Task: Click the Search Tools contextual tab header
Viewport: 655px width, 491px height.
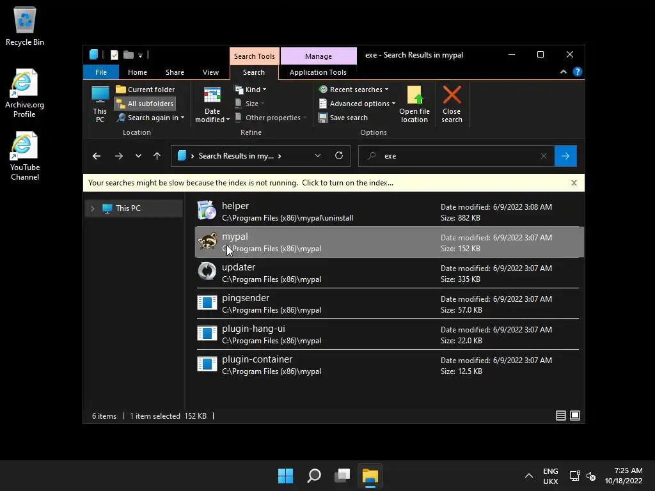Action: click(254, 56)
